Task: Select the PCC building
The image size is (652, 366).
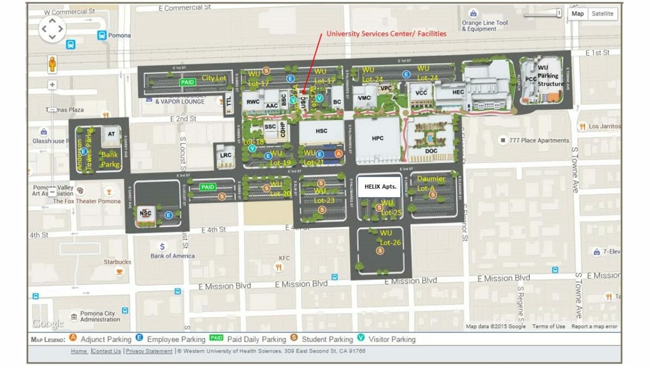Action: (531, 80)
